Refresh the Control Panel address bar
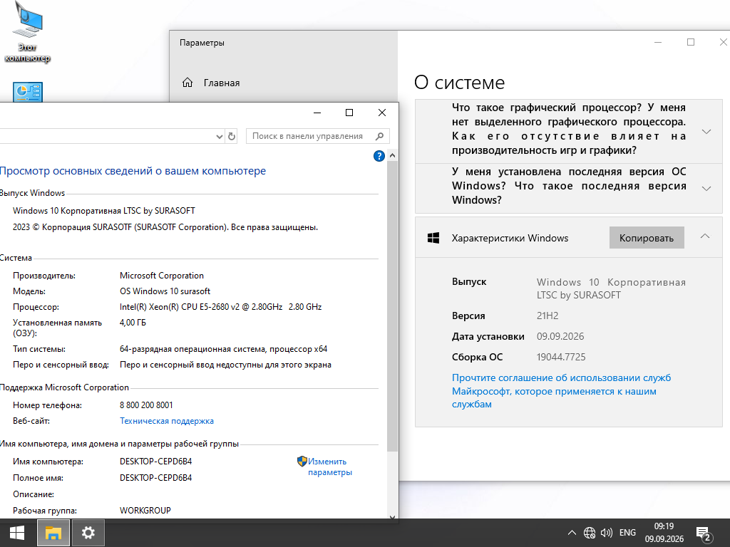The height and width of the screenshot is (547, 730). pyautogui.click(x=232, y=137)
